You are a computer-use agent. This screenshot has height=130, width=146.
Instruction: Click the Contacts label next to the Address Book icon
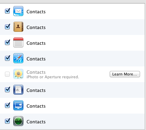(x=36, y=27)
